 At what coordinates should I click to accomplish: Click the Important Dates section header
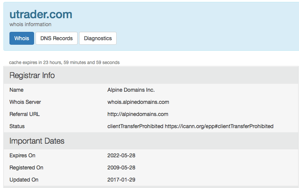point(37,141)
